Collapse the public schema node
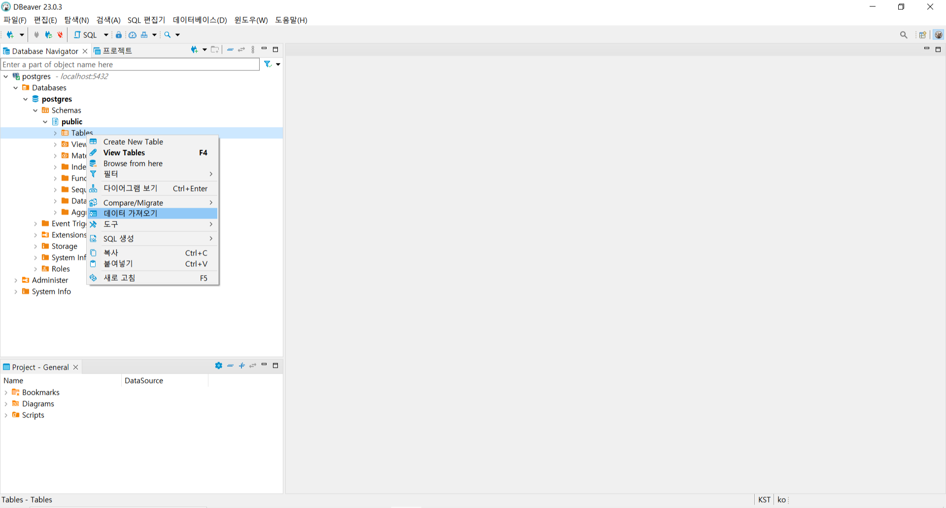The image size is (946, 508). [x=45, y=122]
